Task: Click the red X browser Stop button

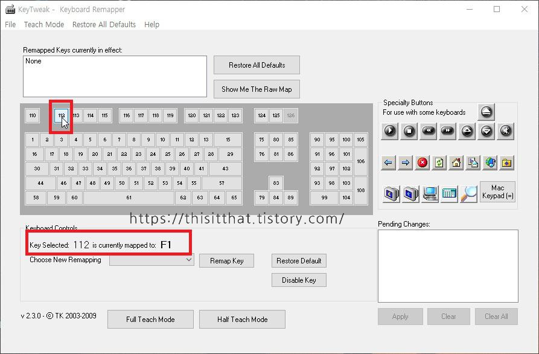Action: (x=422, y=163)
